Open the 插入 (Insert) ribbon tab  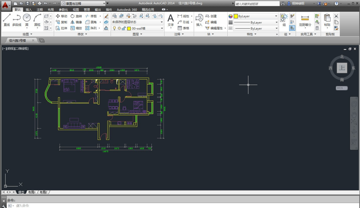(x=29, y=9)
